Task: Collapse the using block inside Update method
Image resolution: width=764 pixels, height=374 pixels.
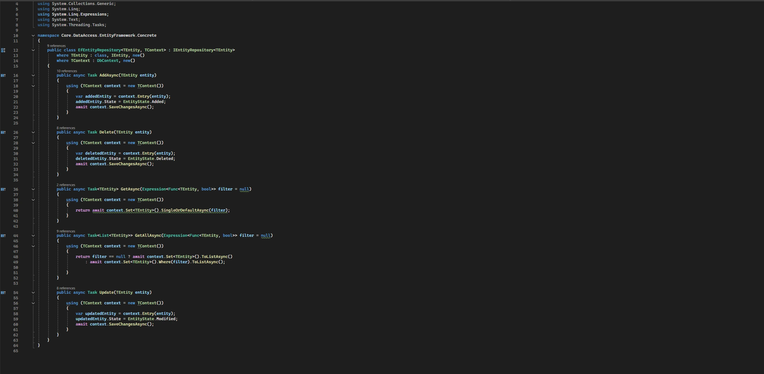Action: (x=33, y=303)
